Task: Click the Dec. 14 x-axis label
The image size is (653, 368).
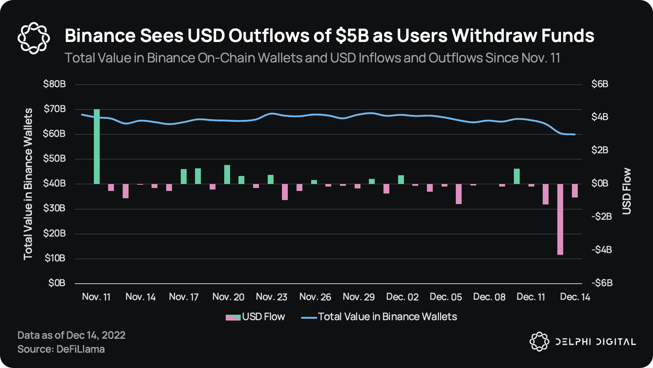Action: 575,297
